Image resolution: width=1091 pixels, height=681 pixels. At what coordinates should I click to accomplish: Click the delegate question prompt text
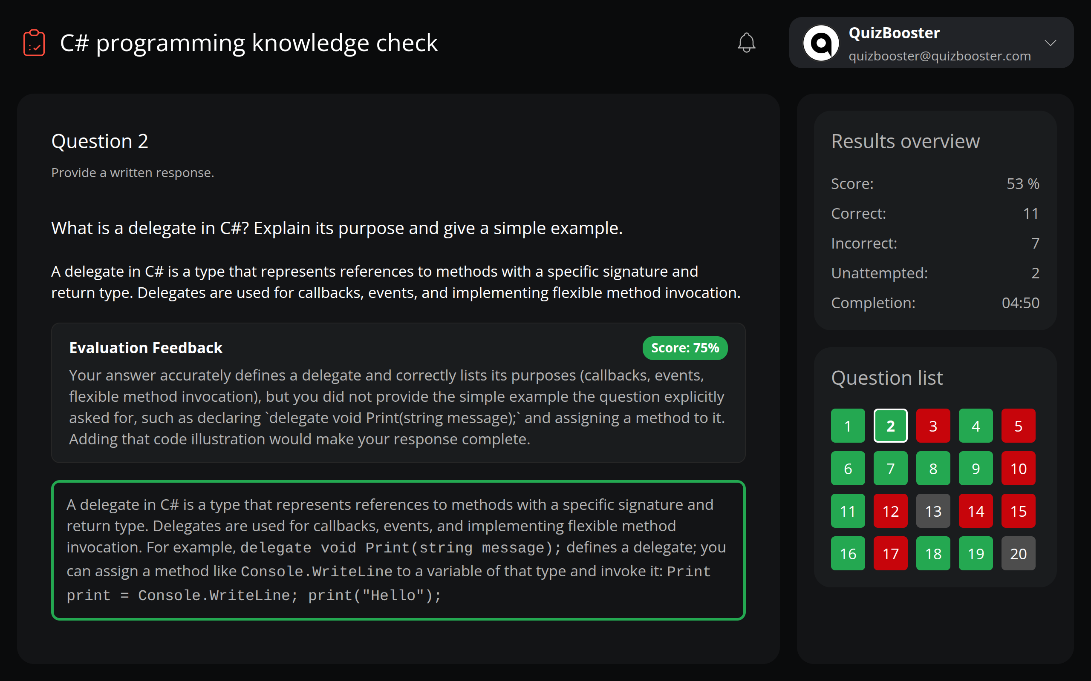tap(337, 228)
